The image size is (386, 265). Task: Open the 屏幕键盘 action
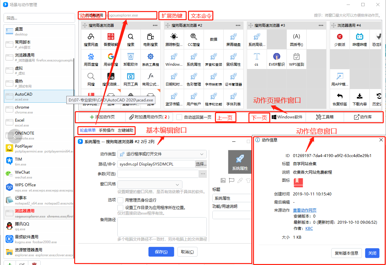click(x=233, y=39)
